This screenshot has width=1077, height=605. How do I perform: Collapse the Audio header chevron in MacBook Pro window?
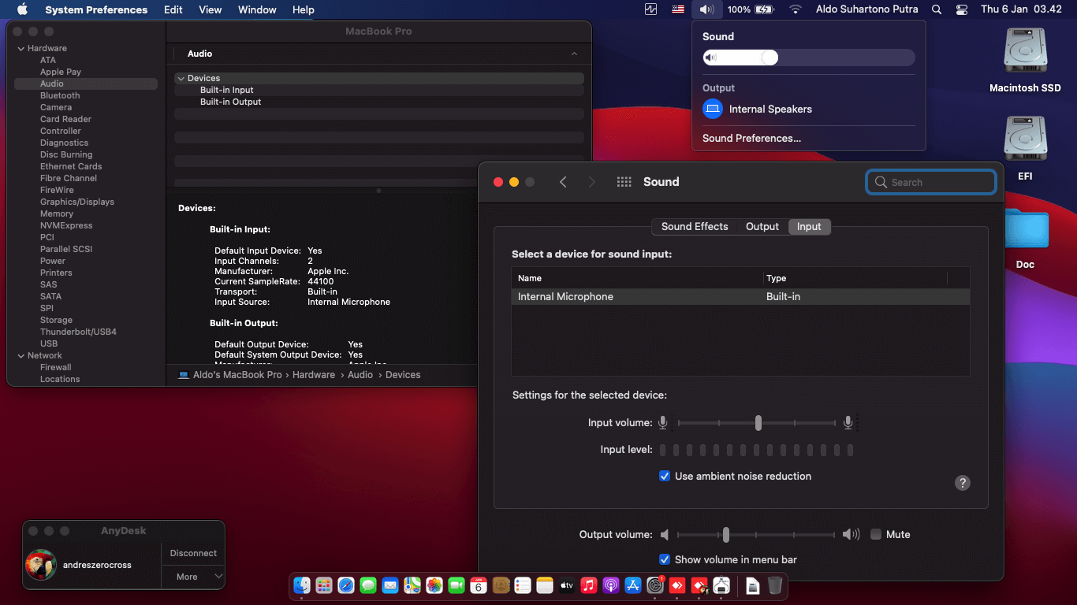(574, 54)
